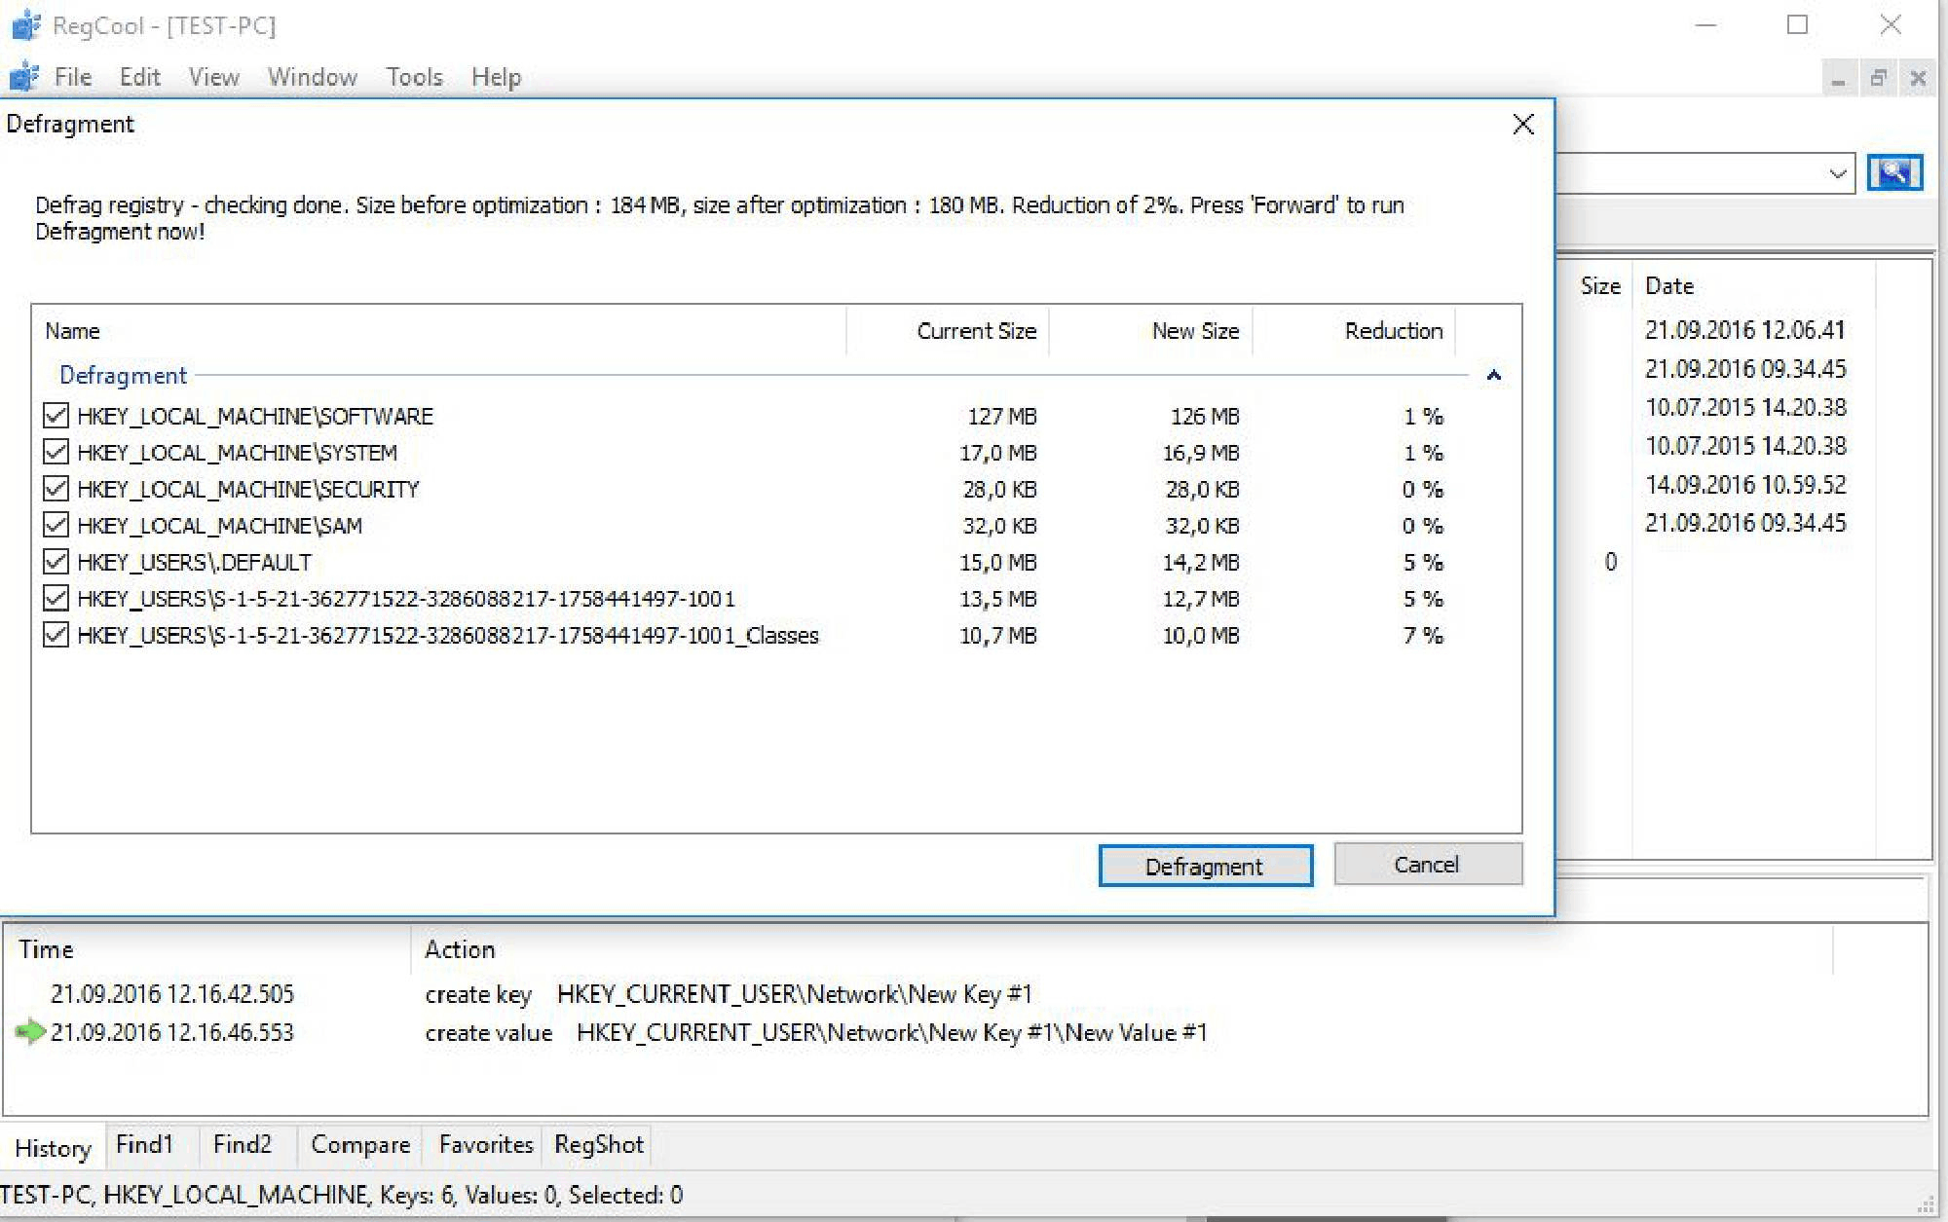This screenshot has width=1948, height=1222.
Task: Switch to the RegShot tab
Action: (598, 1144)
